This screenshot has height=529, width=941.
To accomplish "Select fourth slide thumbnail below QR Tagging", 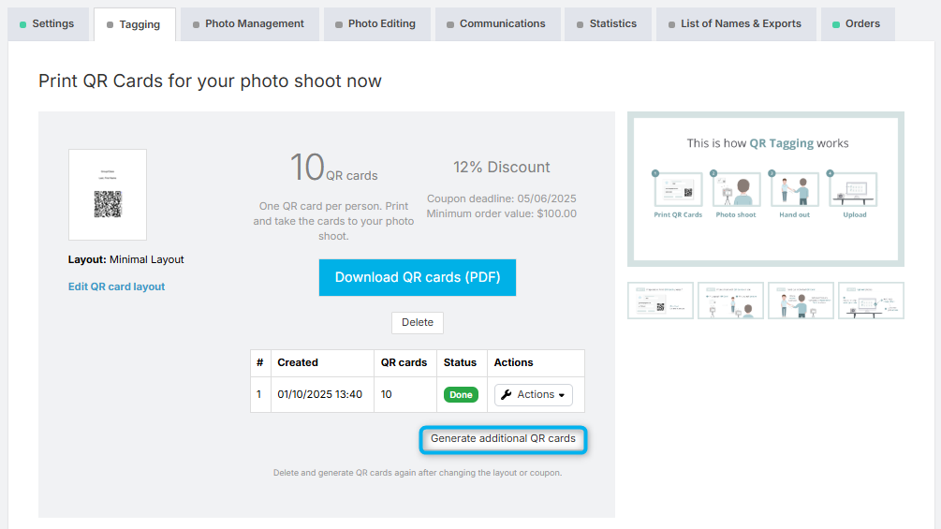I will (x=871, y=301).
